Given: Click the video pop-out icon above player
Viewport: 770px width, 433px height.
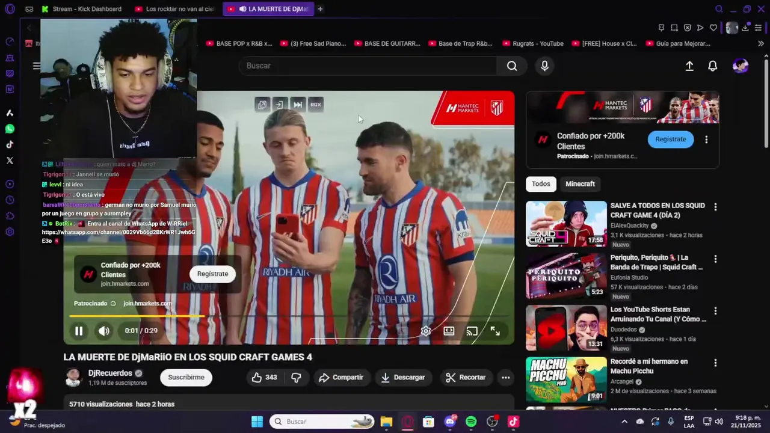Looking at the screenshot, I should pyautogui.click(x=262, y=105).
